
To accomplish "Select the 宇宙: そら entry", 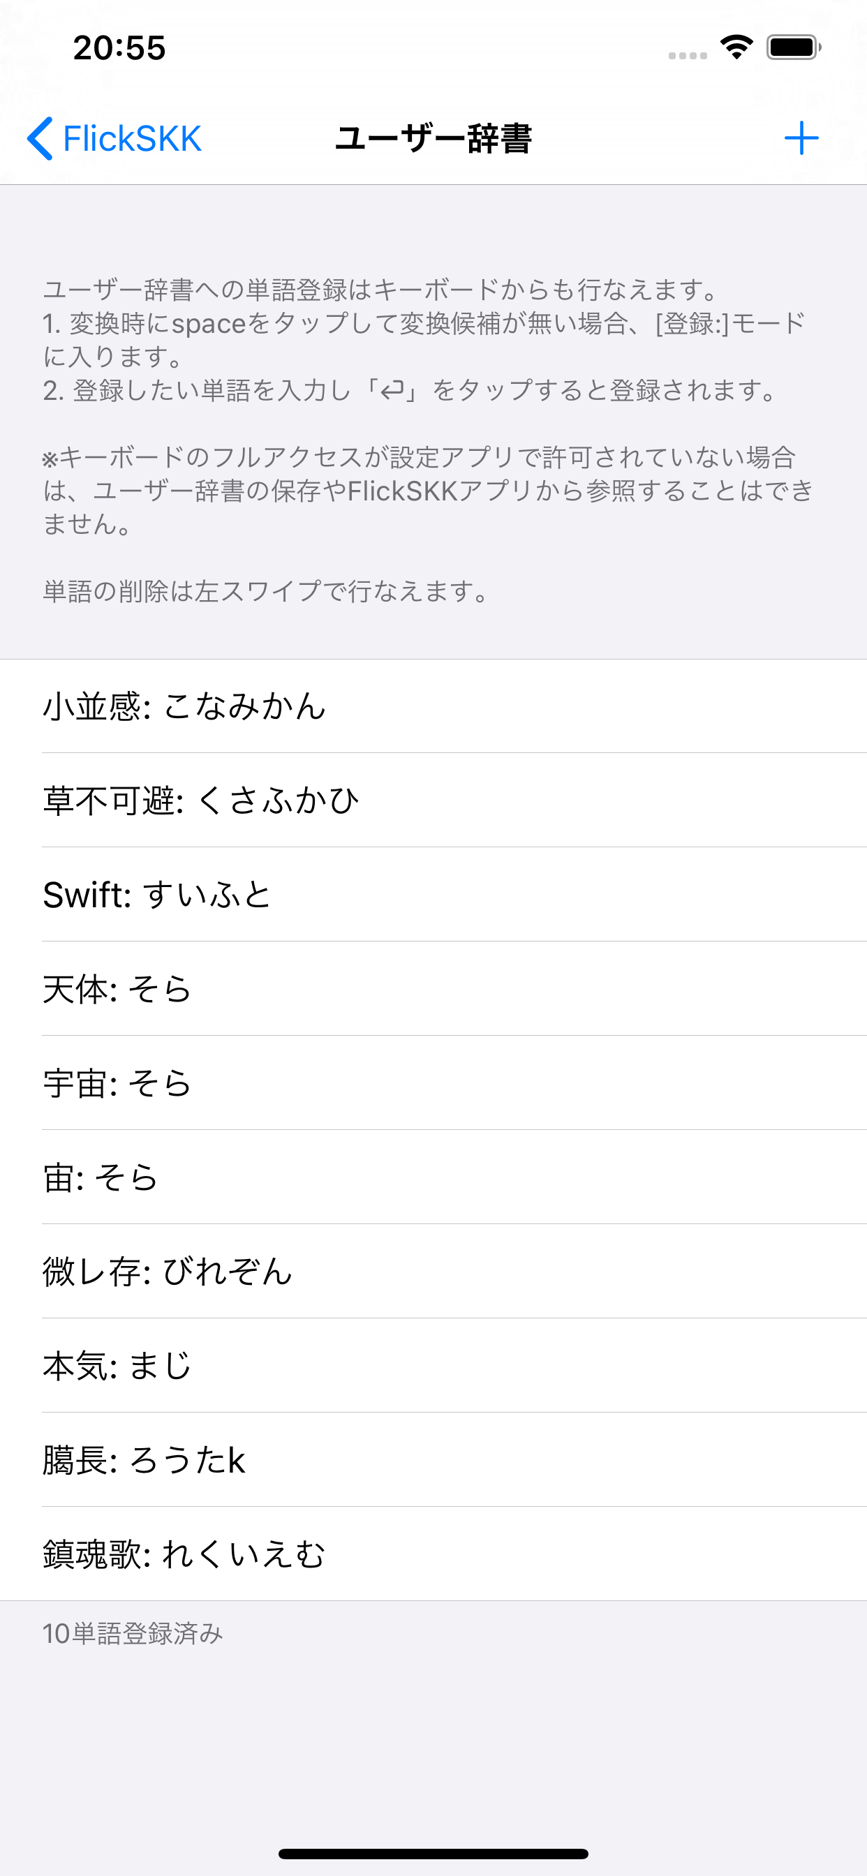I will click(433, 1083).
